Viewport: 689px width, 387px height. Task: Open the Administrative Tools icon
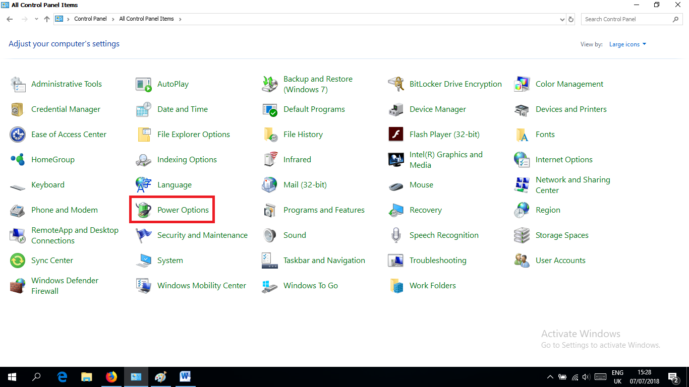(x=18, y=84)
